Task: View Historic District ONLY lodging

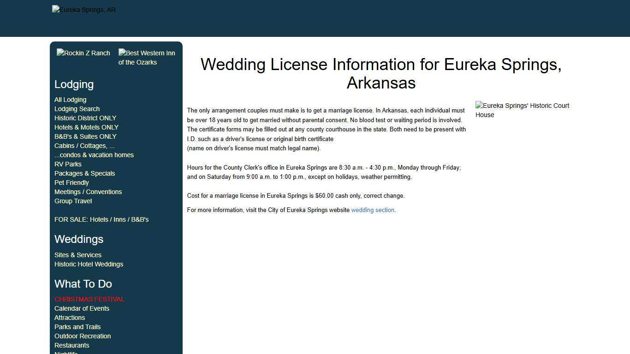Action: [x=85, y=118]
